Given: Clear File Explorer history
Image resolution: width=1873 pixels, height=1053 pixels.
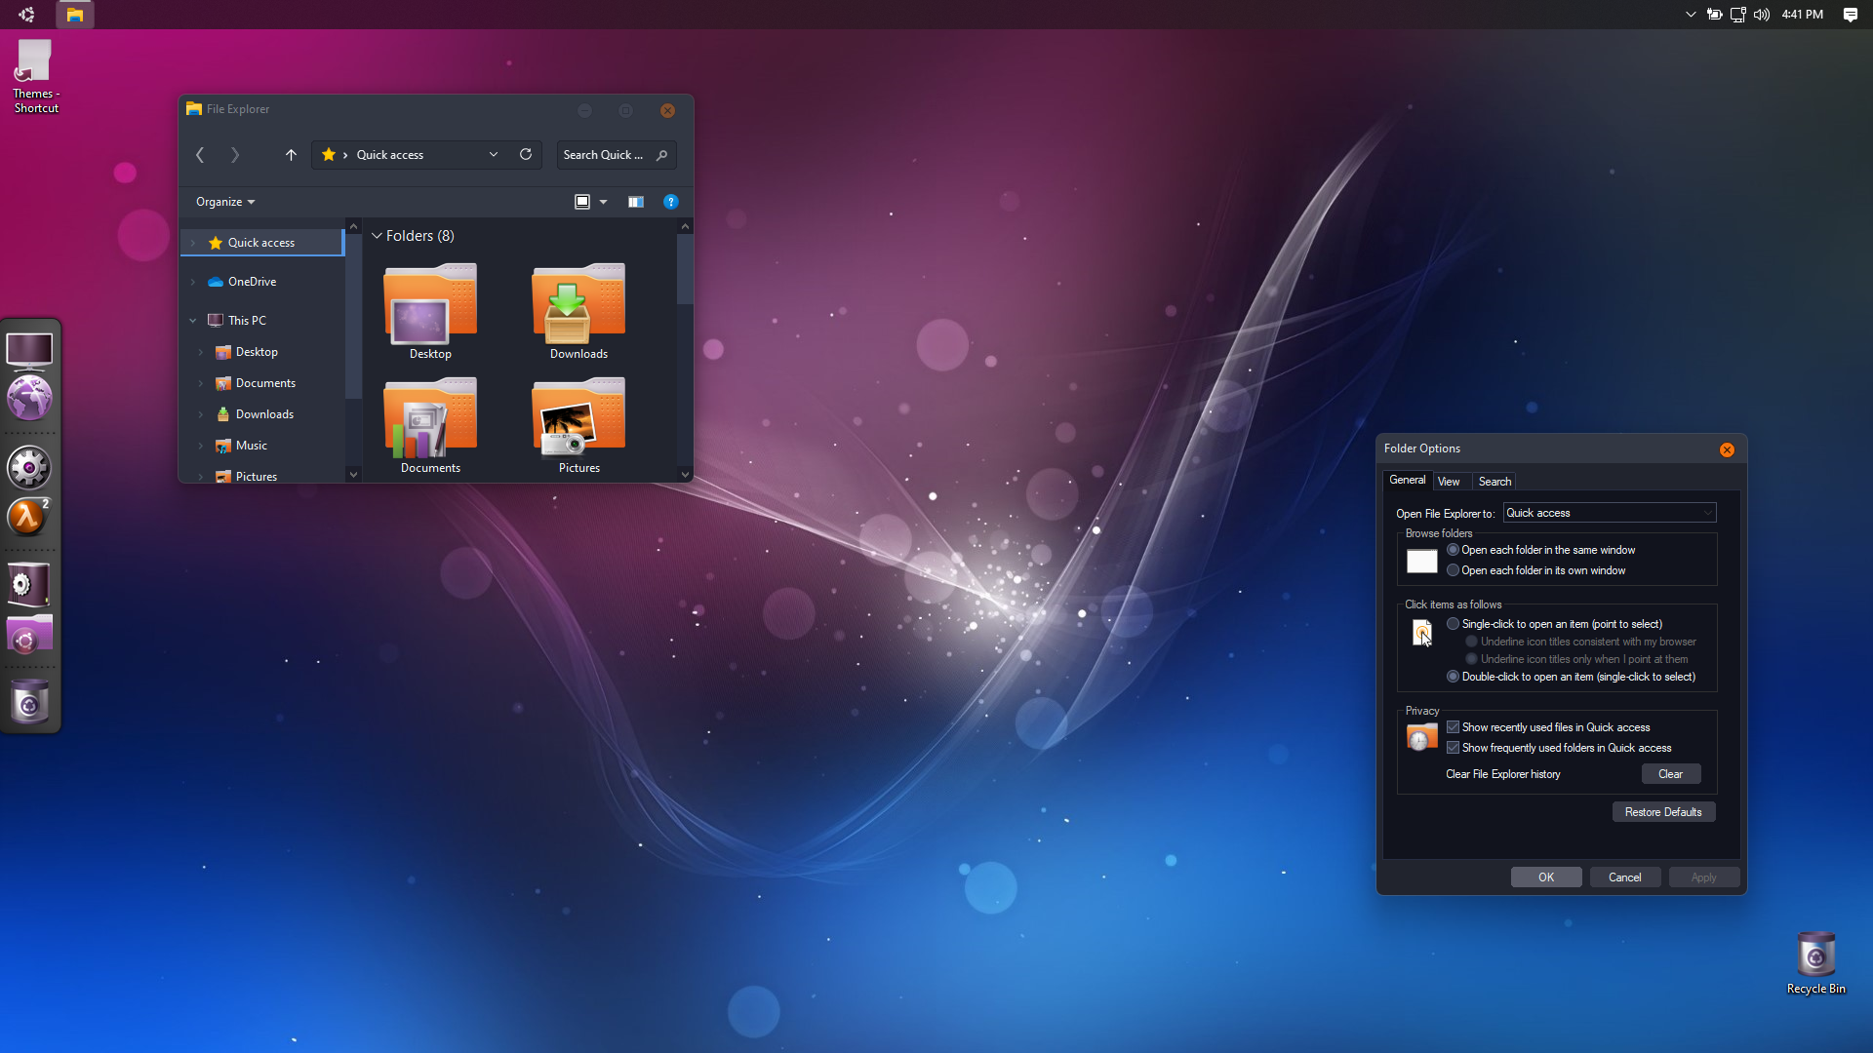Looking at the screenshot, I should point(1670,774).
